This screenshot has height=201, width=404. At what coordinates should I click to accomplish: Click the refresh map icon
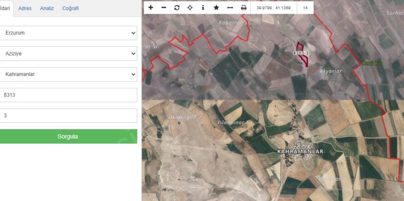click(177, 8)
